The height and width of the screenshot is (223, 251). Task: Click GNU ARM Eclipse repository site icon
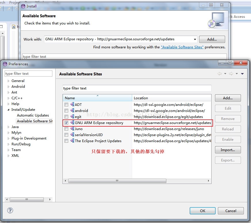tap(72, 123)
